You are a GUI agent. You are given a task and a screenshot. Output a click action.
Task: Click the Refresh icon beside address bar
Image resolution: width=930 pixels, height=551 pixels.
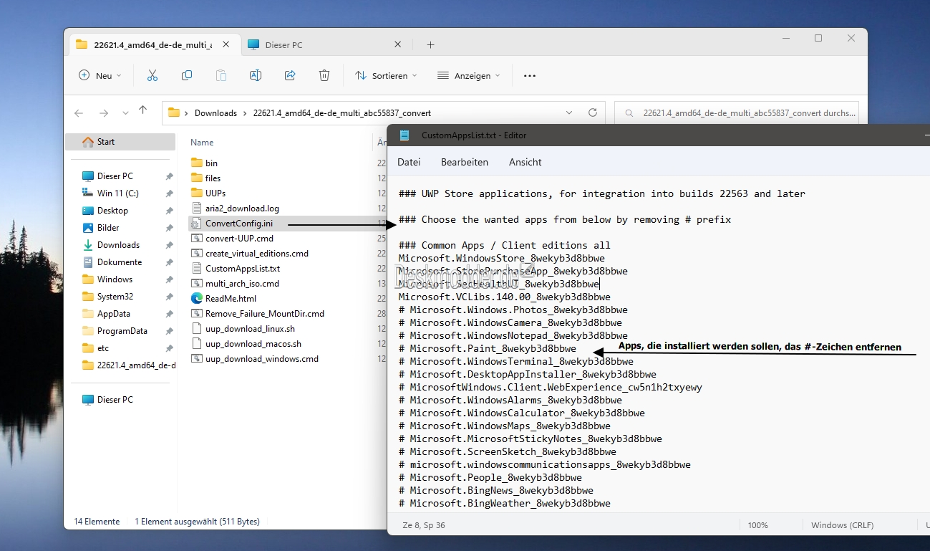click(592, 112)
